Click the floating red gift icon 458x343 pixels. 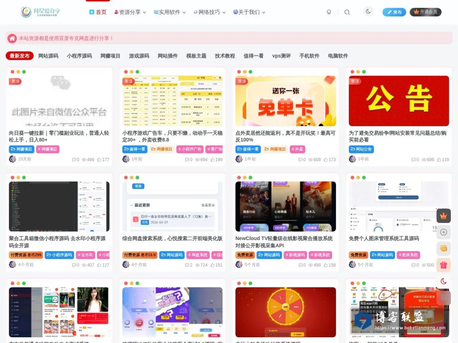tap(443, 265)
